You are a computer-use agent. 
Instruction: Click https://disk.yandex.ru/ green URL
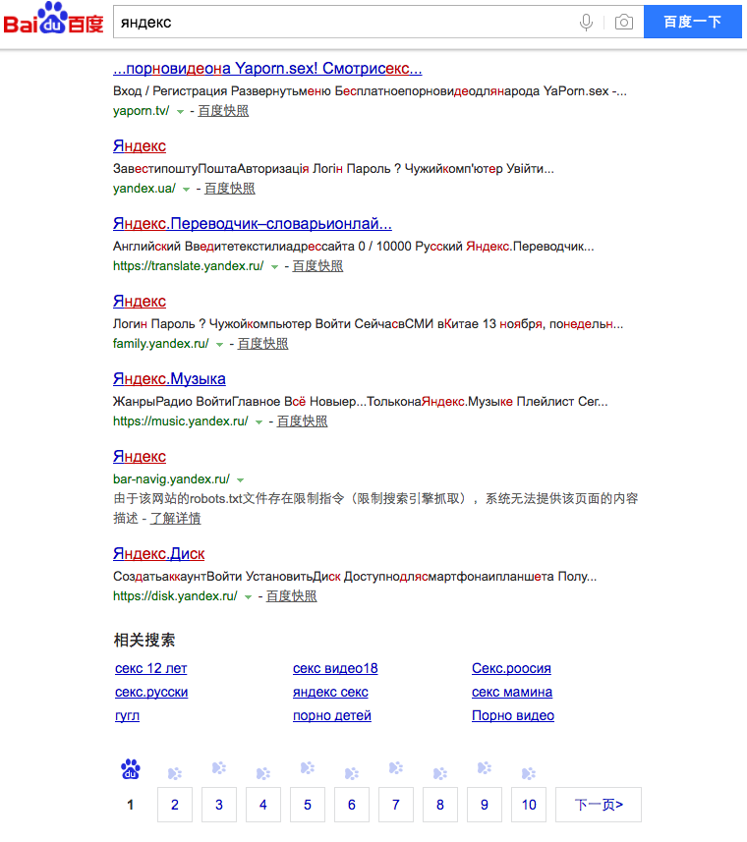click(x=175, y=596)
